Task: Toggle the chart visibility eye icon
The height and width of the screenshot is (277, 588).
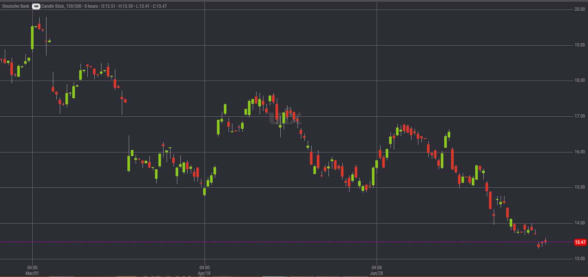Action: coord(36,6)
